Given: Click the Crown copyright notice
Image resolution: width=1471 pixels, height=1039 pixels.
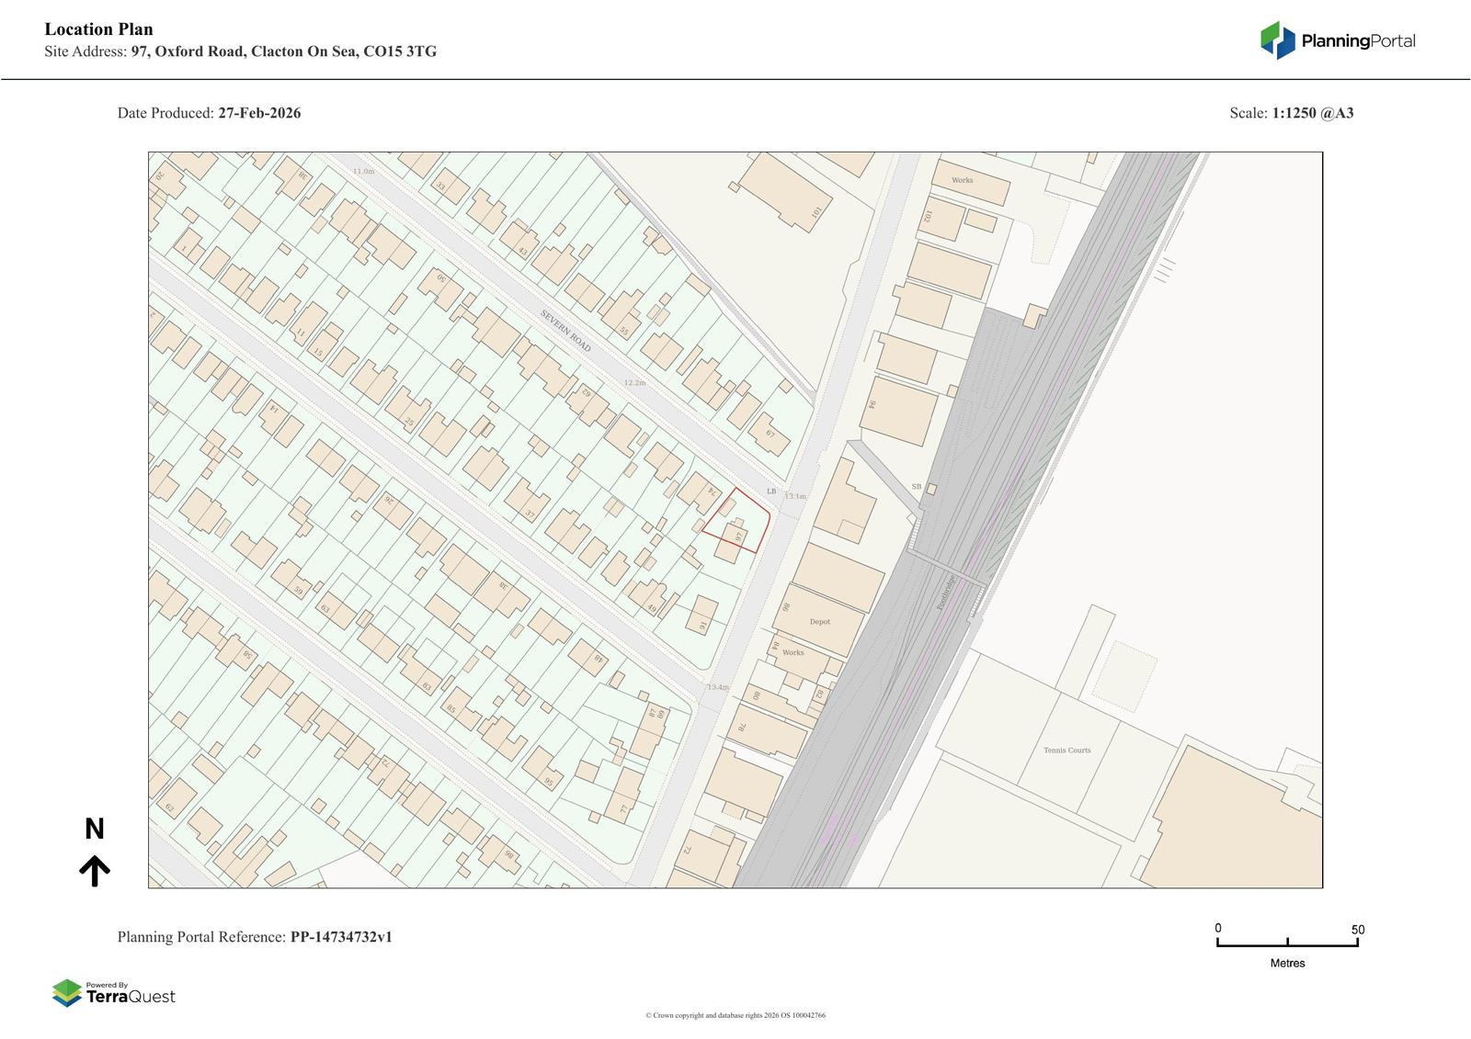Looking at the screenshot, I should tap(735, 1015).
